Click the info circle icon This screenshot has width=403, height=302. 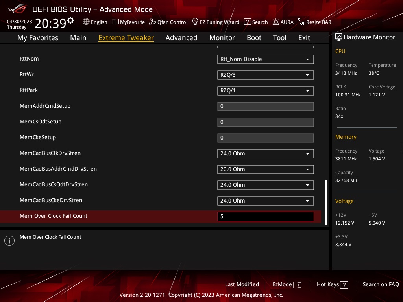(x=9, y=241)
